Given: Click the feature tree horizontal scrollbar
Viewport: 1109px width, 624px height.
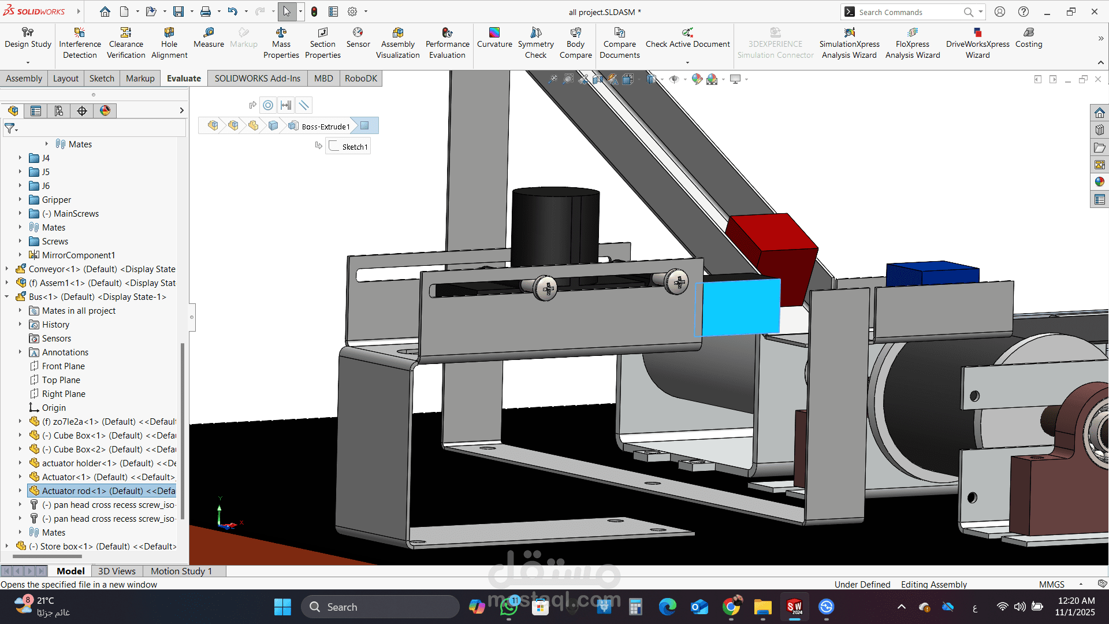Looking at the screenshot, I should [x=47, y=557].
